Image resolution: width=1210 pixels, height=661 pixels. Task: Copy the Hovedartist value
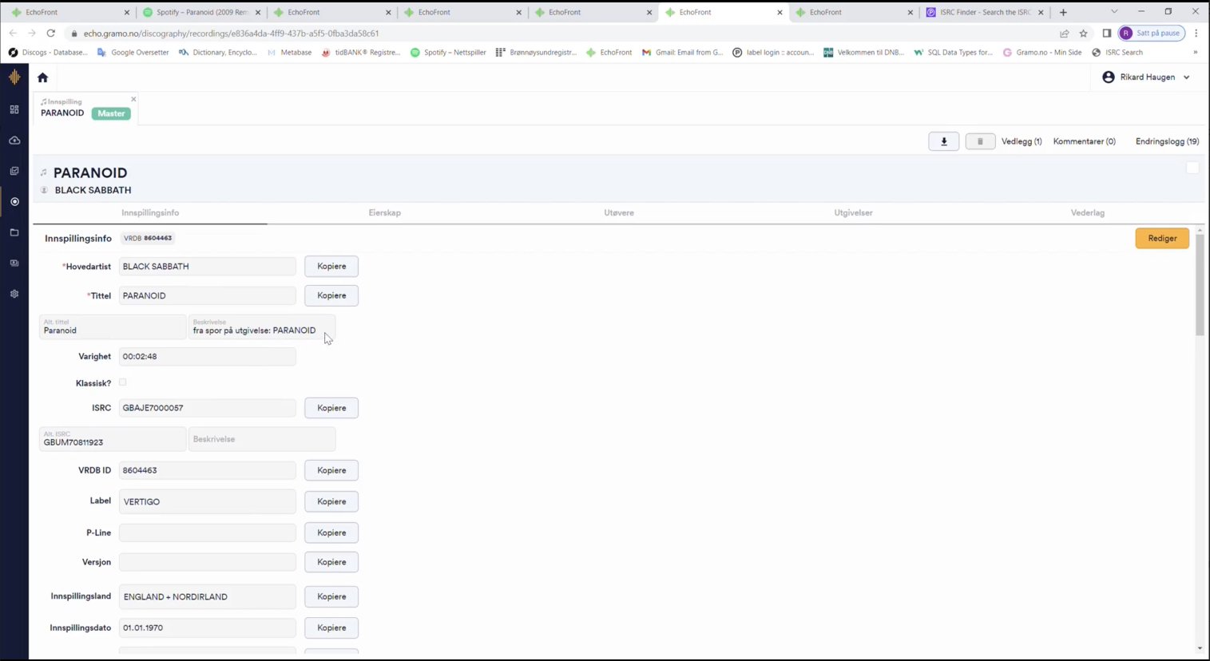tap(331, 267)
